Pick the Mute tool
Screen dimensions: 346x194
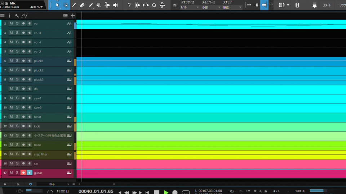tap(99, 5)
